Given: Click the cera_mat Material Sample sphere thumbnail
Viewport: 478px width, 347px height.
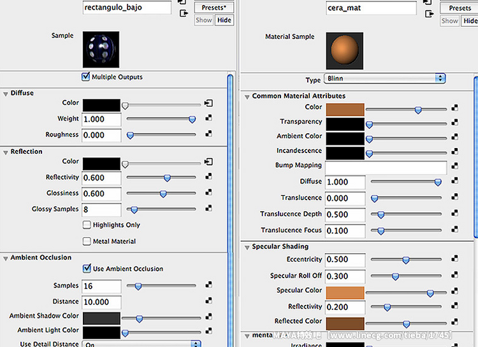Looking at the screenshot, I should click(x=344, y=51).
